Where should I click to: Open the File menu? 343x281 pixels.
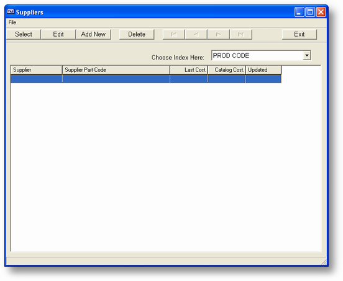pos(12,22)
